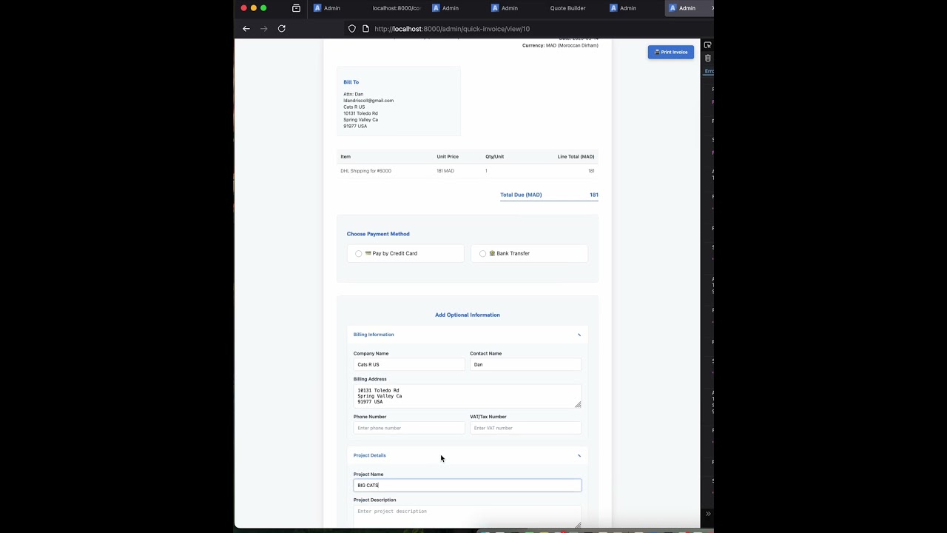The image size is (947, 533).
Task: Click the email ldandriscoll@gmail.com
Action: click(368, 101)
